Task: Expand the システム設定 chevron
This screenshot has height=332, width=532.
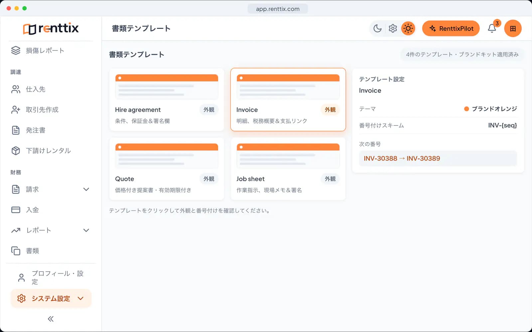Action: [80, 298]
